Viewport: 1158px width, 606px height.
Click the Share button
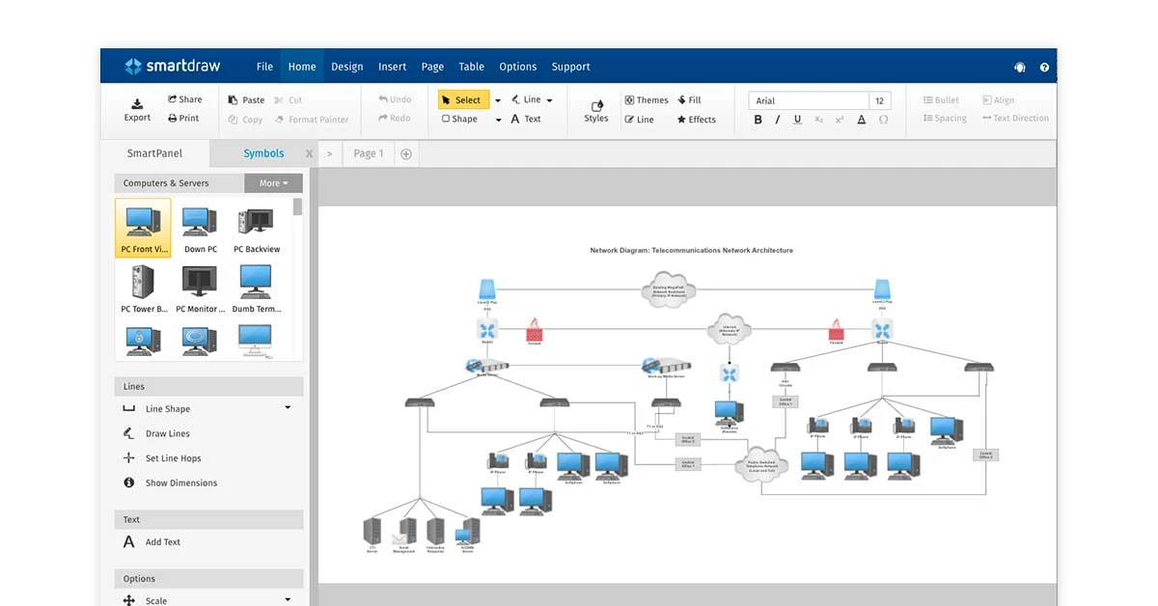pos(184,98)
